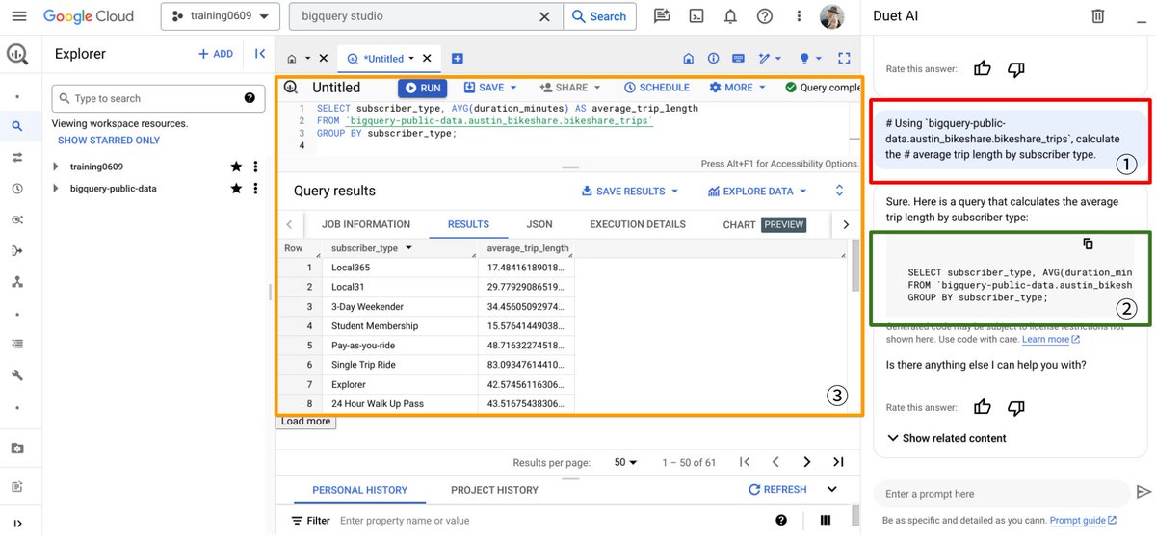The width and height of the screenshot is (1156, 539).
Task: Open the training0609 project selector
Action: click(220, 16)
